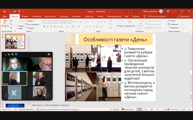The height and width of the screenshot is (120, 193).
Task: Click the Share (Поделиться) button
Action: (183, 16)
